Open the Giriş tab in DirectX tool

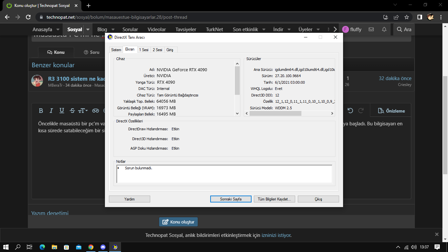(x=170, y=50)
